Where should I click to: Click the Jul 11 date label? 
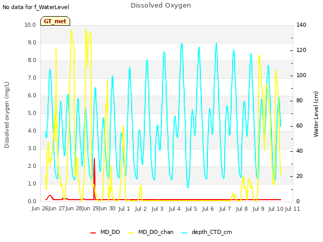point(293,209)
